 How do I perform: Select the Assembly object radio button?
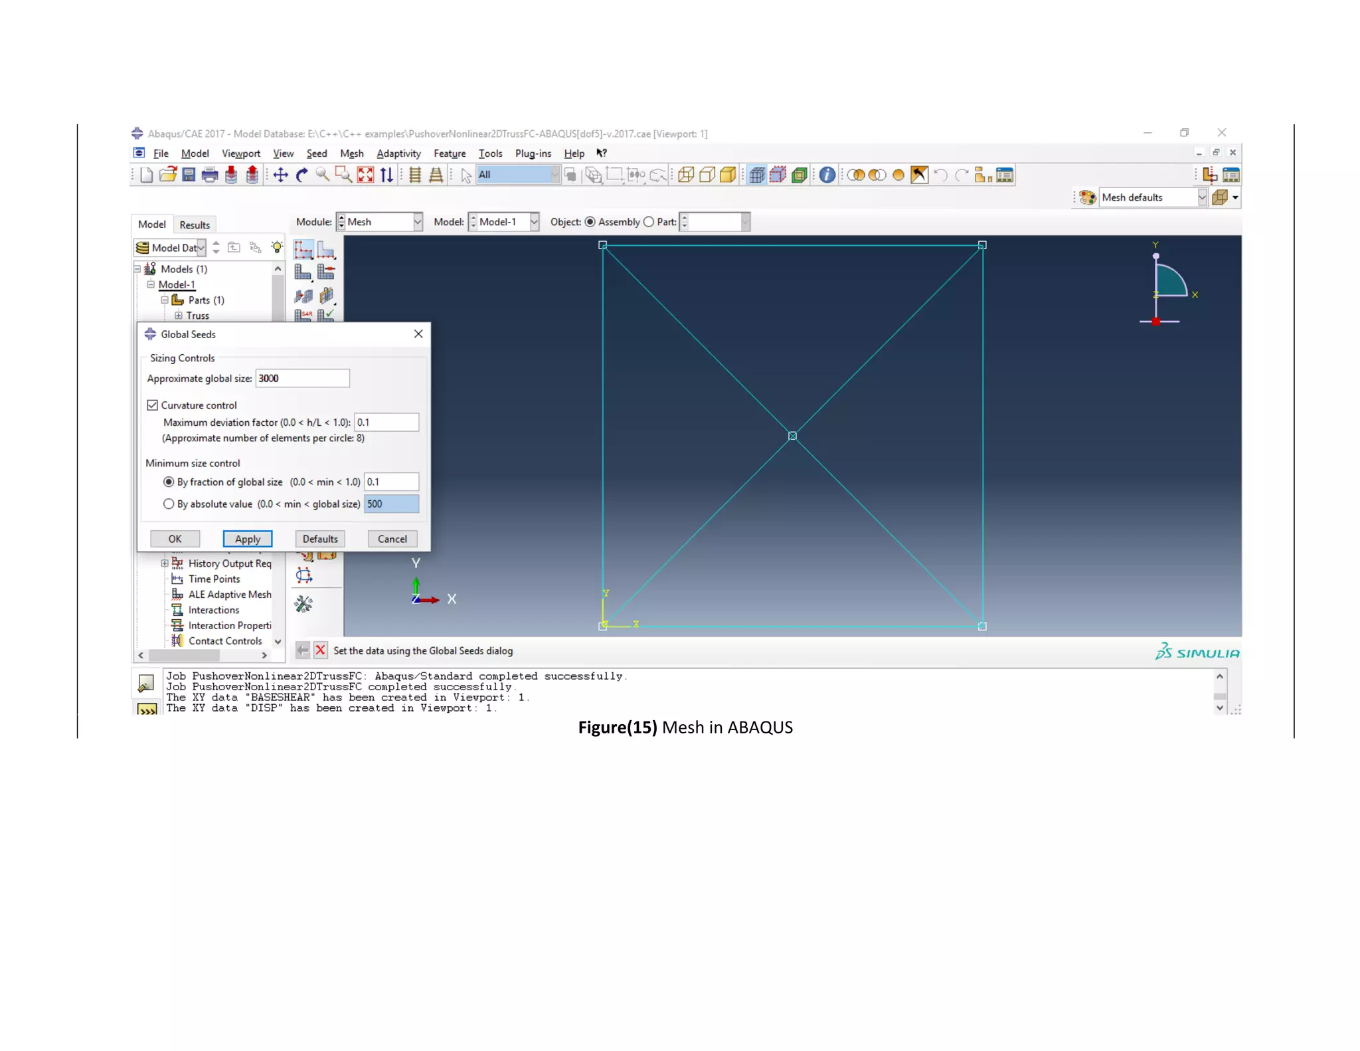(590, 222)
